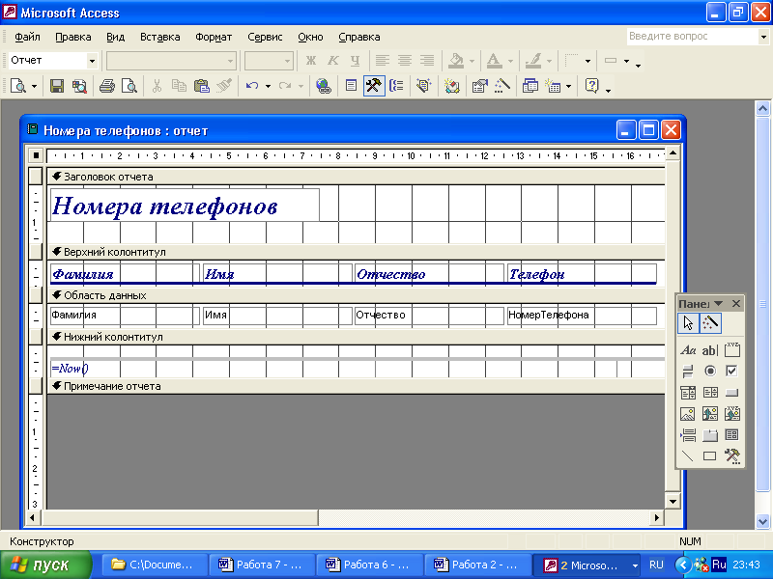
Task: Open the Формат menu
Action: (214, 37)
